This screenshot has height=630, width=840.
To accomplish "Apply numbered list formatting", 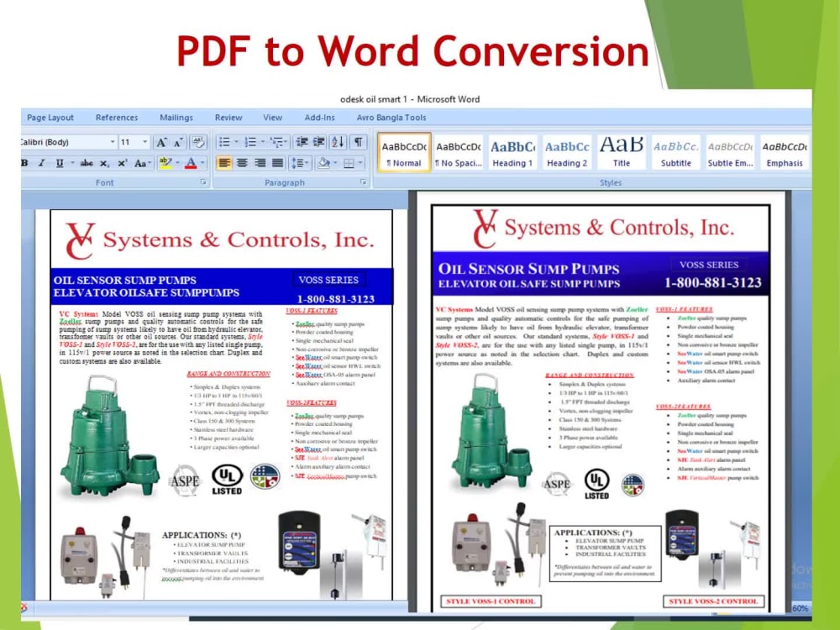I will coord(250,142).
